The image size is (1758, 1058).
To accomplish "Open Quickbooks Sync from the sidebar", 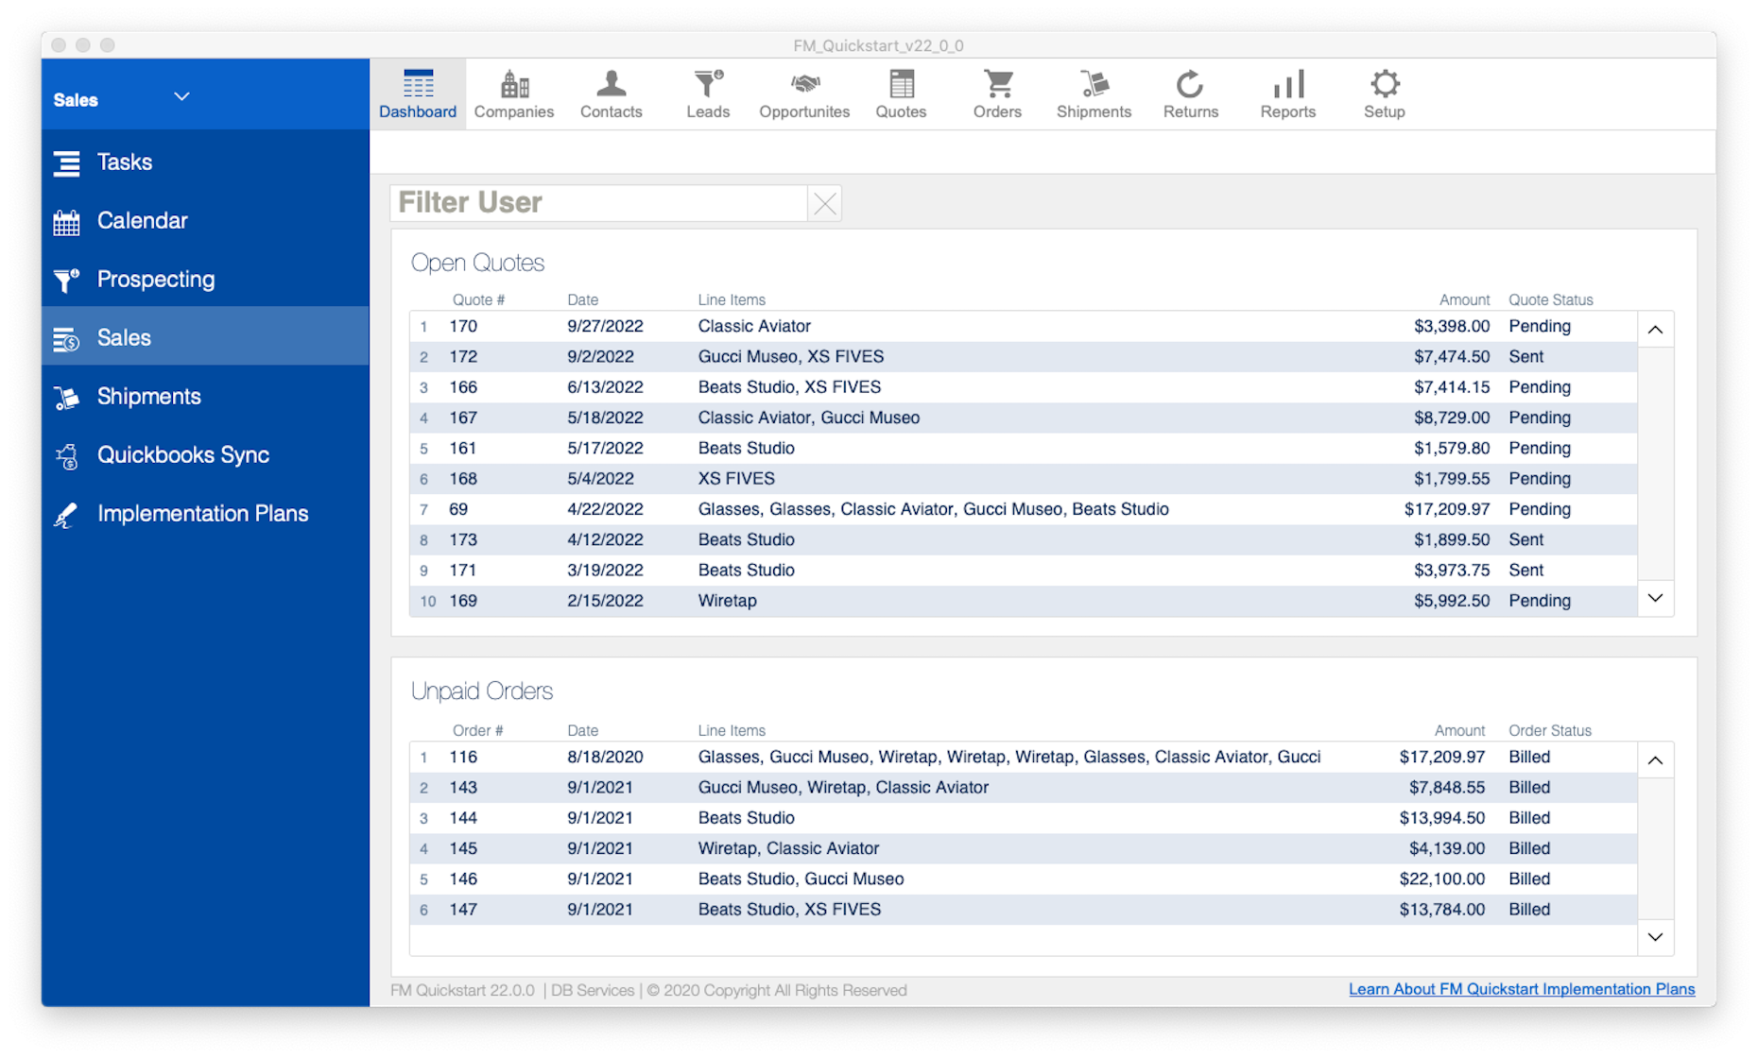I will pos(183,454).
